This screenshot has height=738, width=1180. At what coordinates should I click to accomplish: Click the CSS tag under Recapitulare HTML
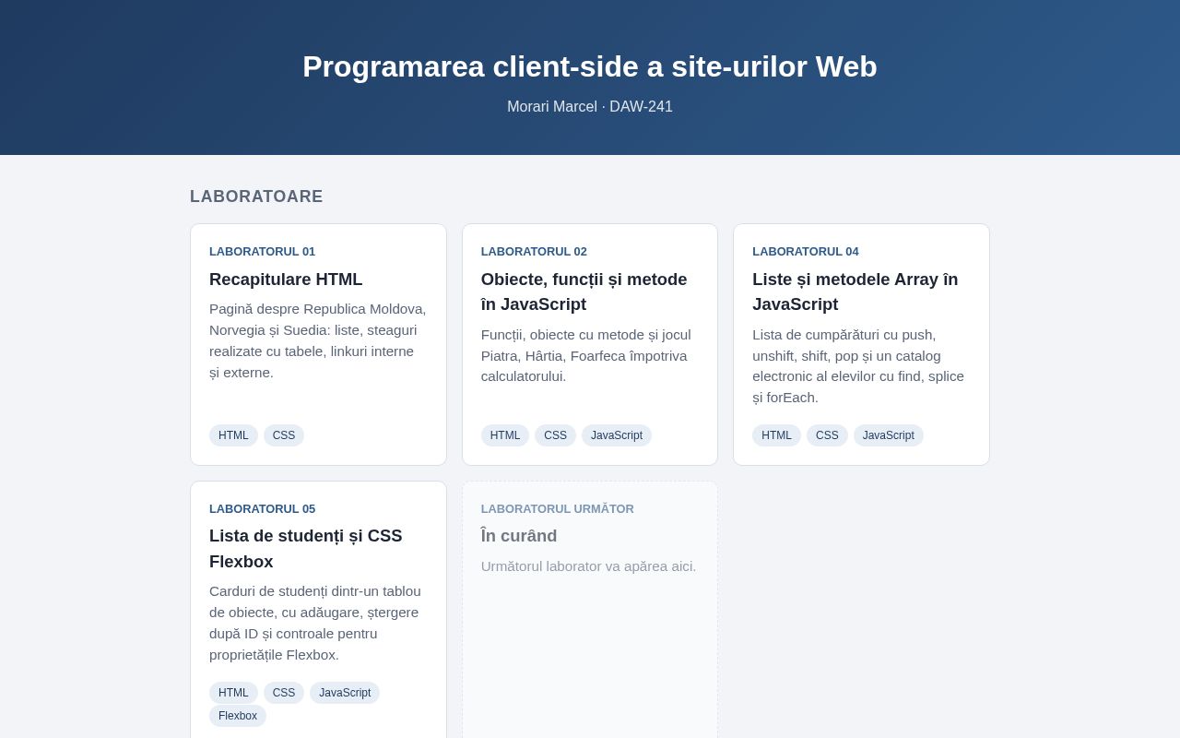[x=284, y=435]
